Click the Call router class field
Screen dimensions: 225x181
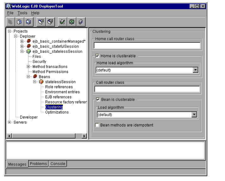[147, 89]
